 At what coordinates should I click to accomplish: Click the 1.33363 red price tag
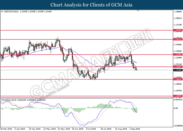pyautogui.click(x=177, y=54)
